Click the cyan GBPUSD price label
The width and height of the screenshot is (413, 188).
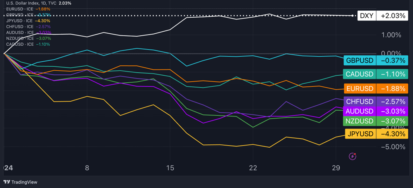pyautogui.click(x=359, y=60)
